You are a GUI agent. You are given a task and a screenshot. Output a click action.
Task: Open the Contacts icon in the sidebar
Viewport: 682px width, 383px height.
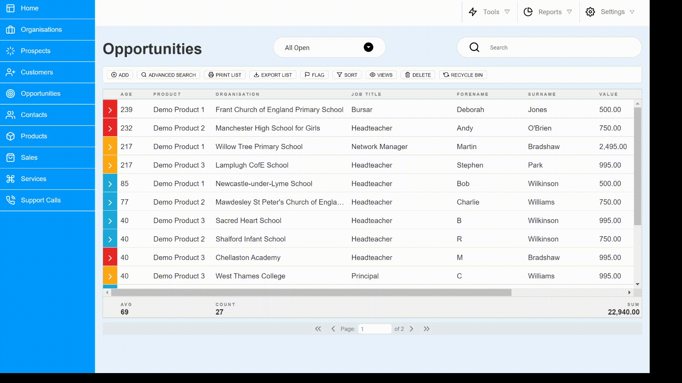(x=10, y=115)
